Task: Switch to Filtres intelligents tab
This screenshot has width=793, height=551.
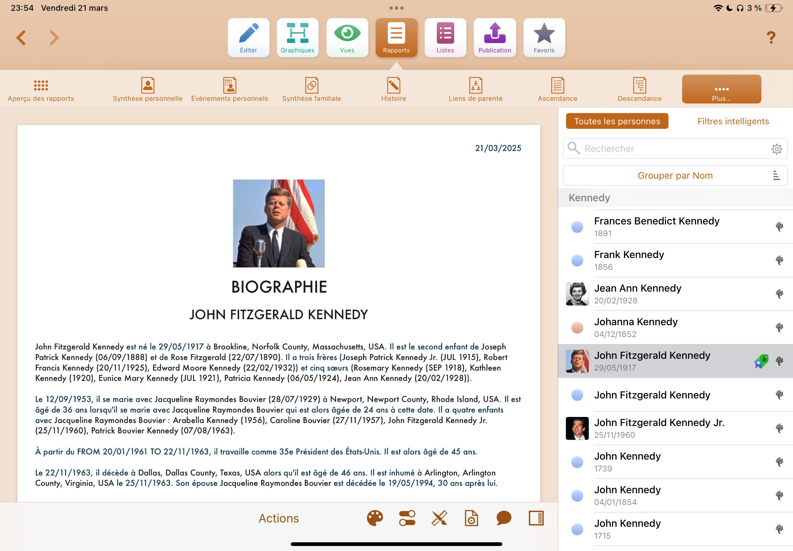Action: [x=733, y=121]
